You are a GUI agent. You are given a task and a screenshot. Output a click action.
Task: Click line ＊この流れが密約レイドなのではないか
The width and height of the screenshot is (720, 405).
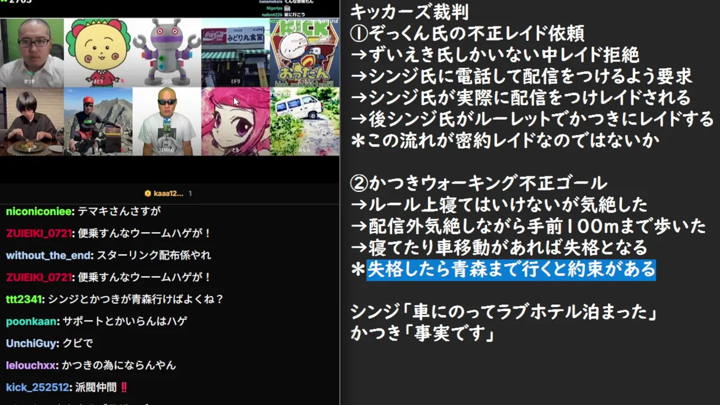click(505, 141)
